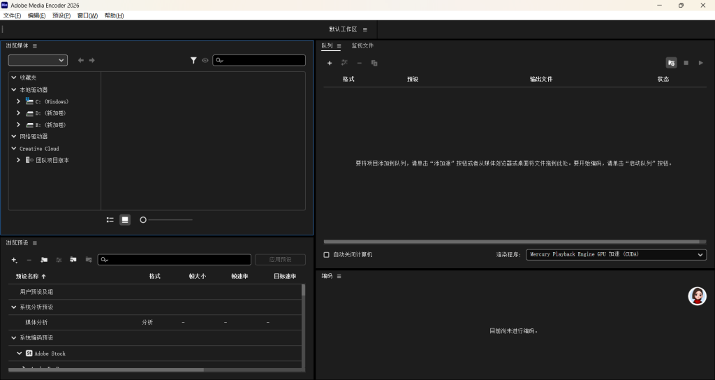Open the 渲染程序 Mercury Playback Engine dropdown
The width and height of the screenshot is (715, 380).
[x=616, y=255]
